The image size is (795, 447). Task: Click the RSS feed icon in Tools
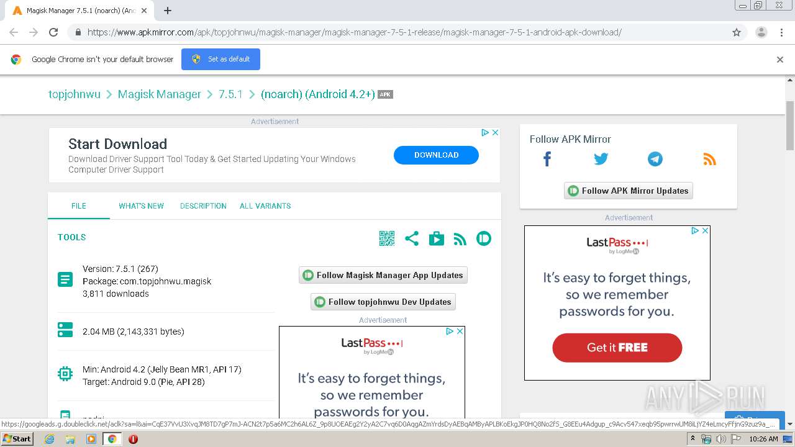(x=460, y=238)
